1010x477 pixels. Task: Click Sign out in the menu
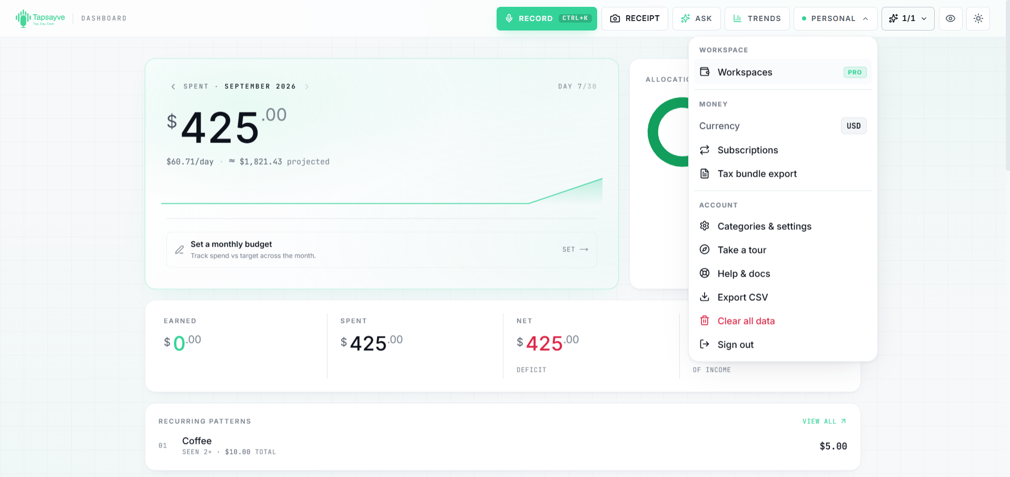[x=783, y=344]
